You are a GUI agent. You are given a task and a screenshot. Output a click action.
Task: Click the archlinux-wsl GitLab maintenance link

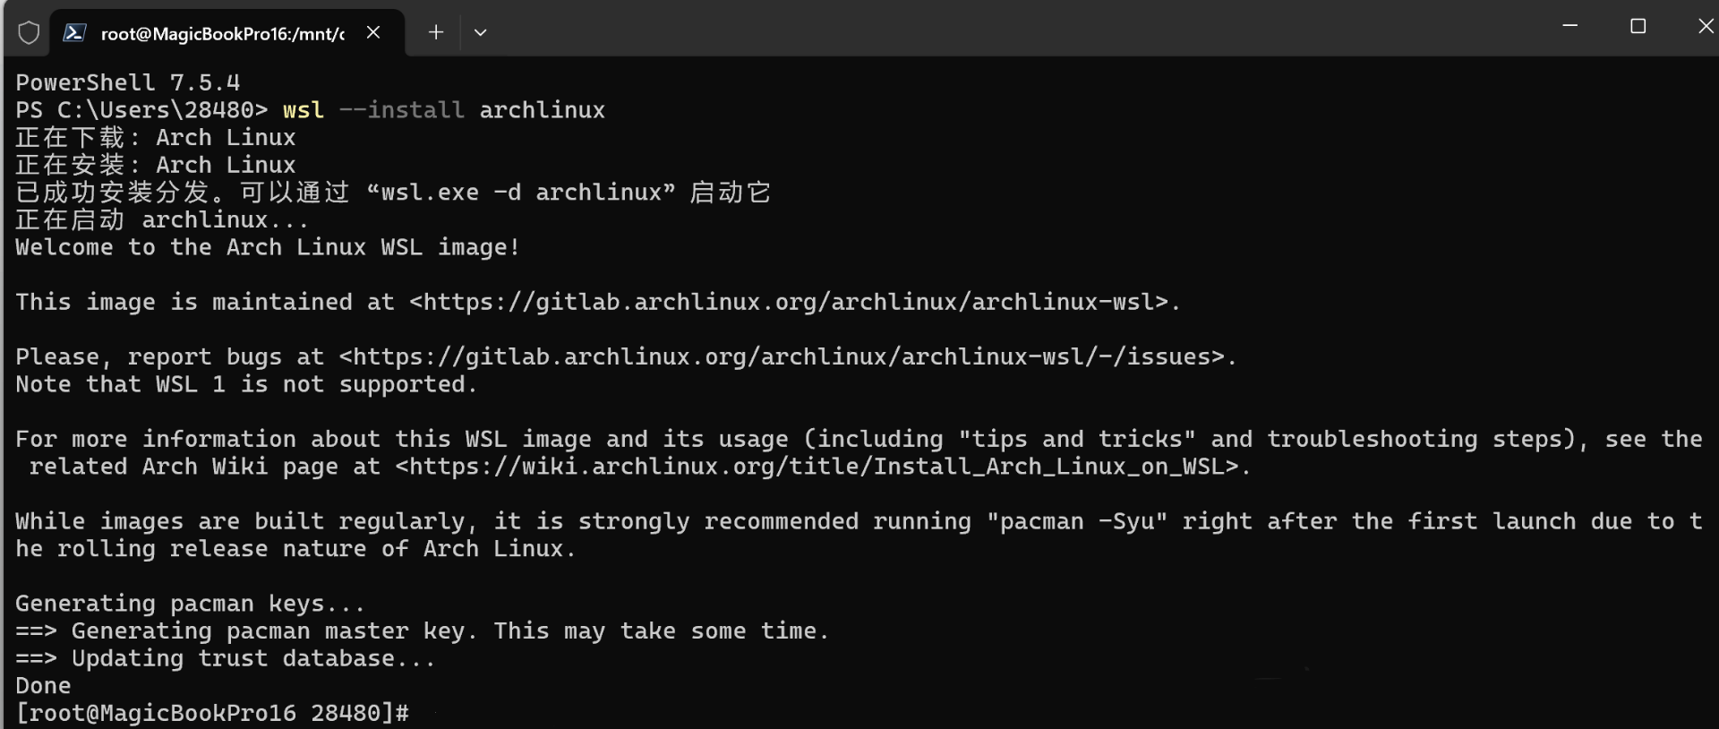pos(788,302)
